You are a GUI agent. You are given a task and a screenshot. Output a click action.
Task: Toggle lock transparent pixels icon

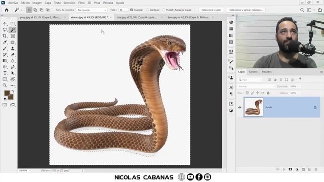click(x=247, y=93)
